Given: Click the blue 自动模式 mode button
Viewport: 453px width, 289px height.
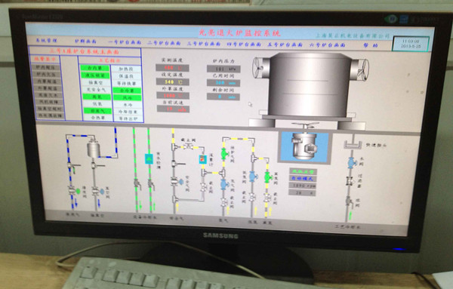Looking at the screenshot, I should (302, 179).
